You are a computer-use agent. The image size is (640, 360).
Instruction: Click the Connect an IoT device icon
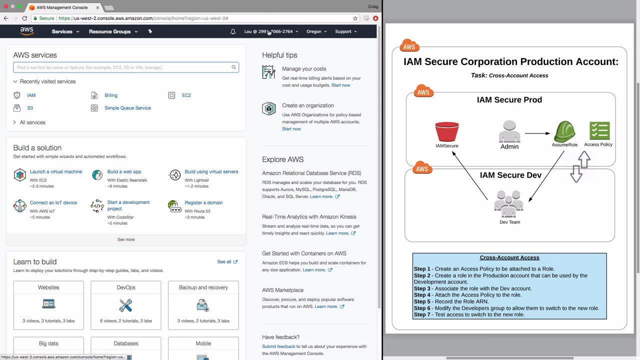coord(20,206)
